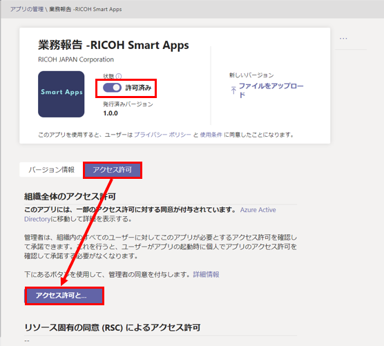Screen dimensions: 384x346
Task: Open the プライバシー ポリシー link
Action: (162, 135)
